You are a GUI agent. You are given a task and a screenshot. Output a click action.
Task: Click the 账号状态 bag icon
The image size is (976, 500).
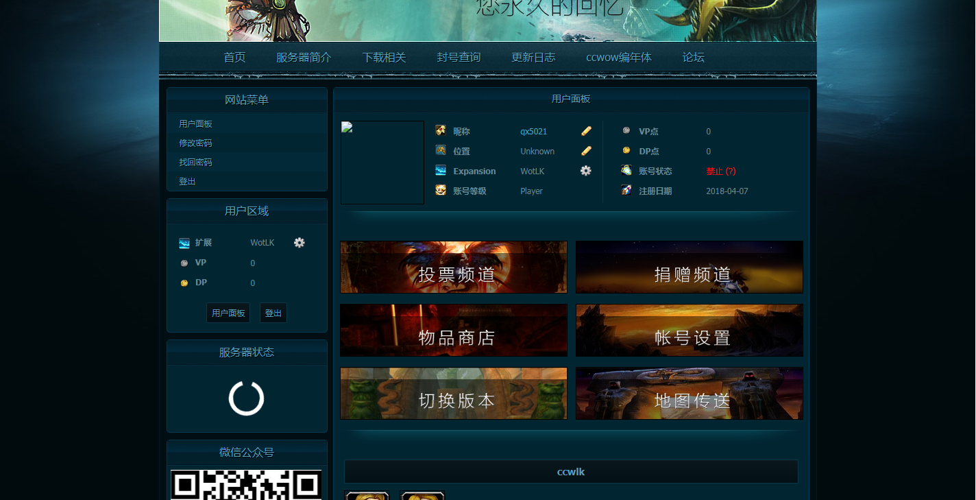pyautogui.click(x=624, y=171)
